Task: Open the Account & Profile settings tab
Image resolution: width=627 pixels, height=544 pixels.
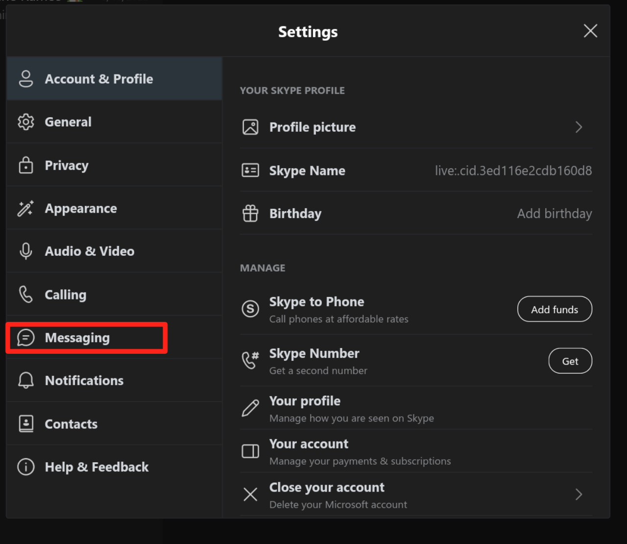Action: click(x=114, y=79)
